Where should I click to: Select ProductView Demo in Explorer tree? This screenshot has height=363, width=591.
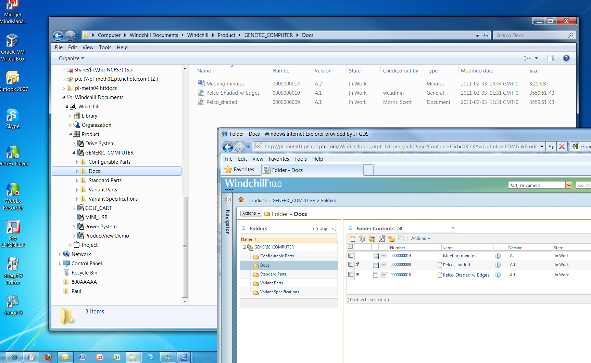(x=107, y=236)
